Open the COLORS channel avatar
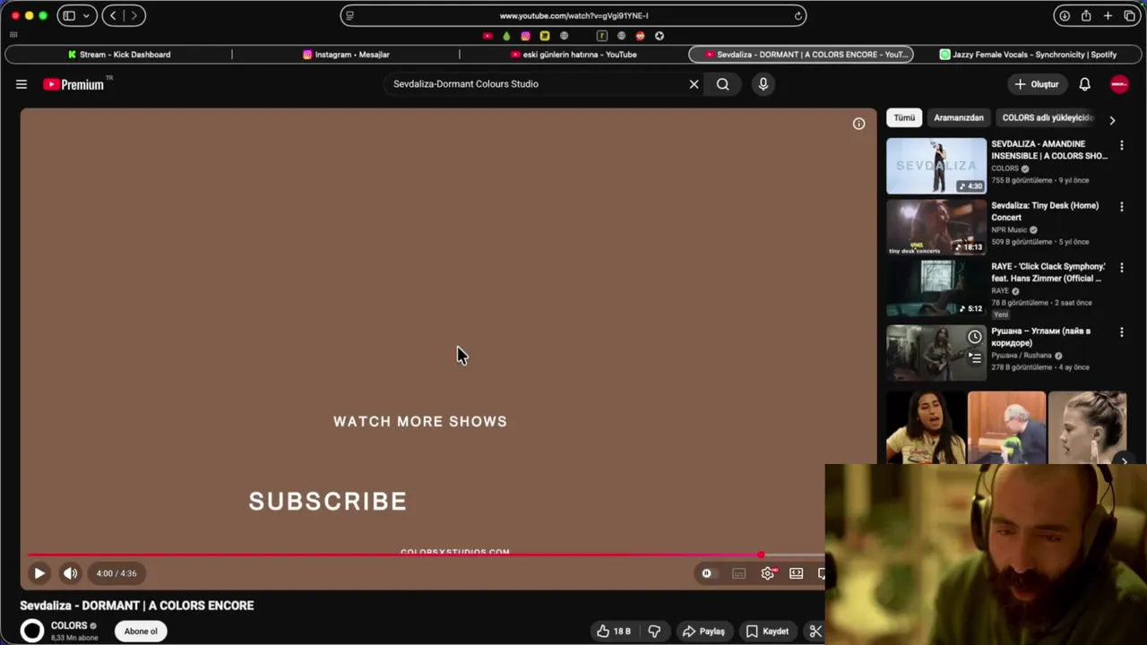 [32, 632]
